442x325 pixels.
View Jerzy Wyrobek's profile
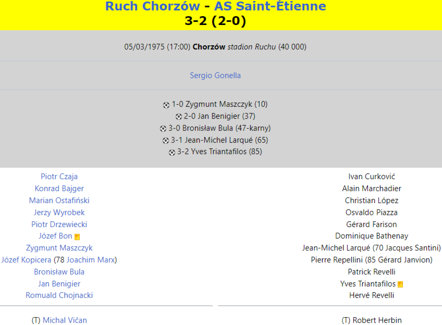(59, 212)
